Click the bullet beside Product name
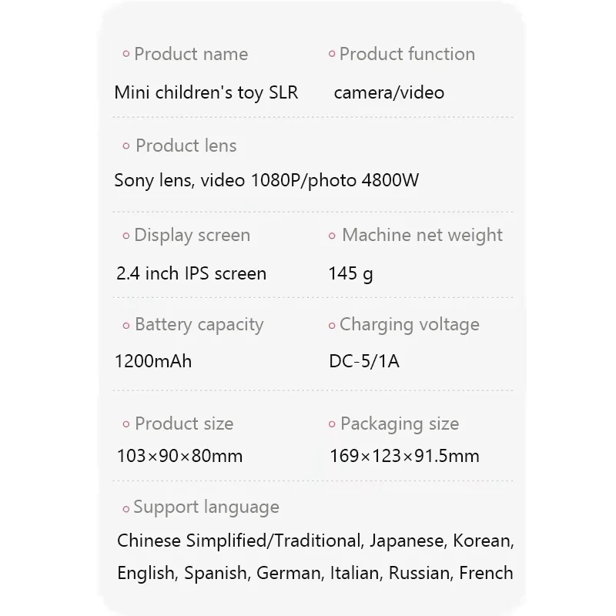Image resolution: width=616 pixels, height=616 pixels. tap(126, 55)
